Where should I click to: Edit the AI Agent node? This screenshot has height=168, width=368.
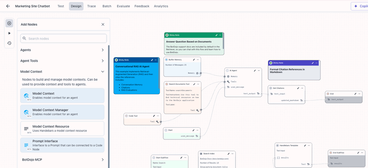(x=255, y=70)
